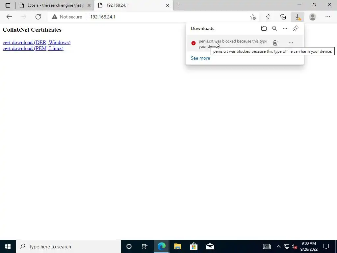Open Microsoft Store from taskbar
Screen dimensions: 337x253
click(x=194, y=246)
